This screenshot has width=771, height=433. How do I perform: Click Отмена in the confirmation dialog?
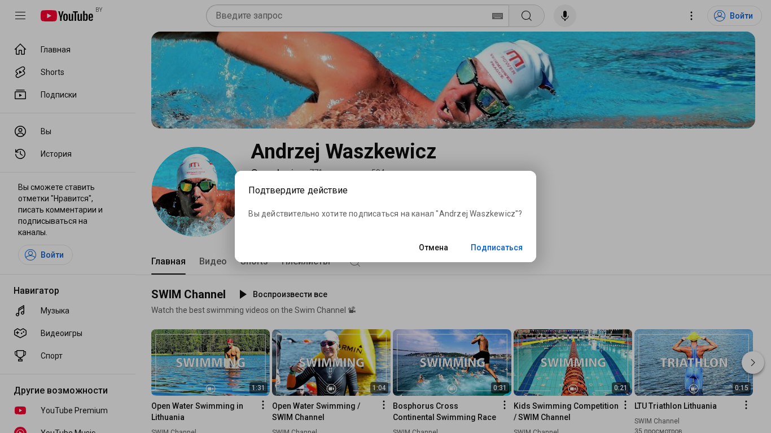(433, 248)
